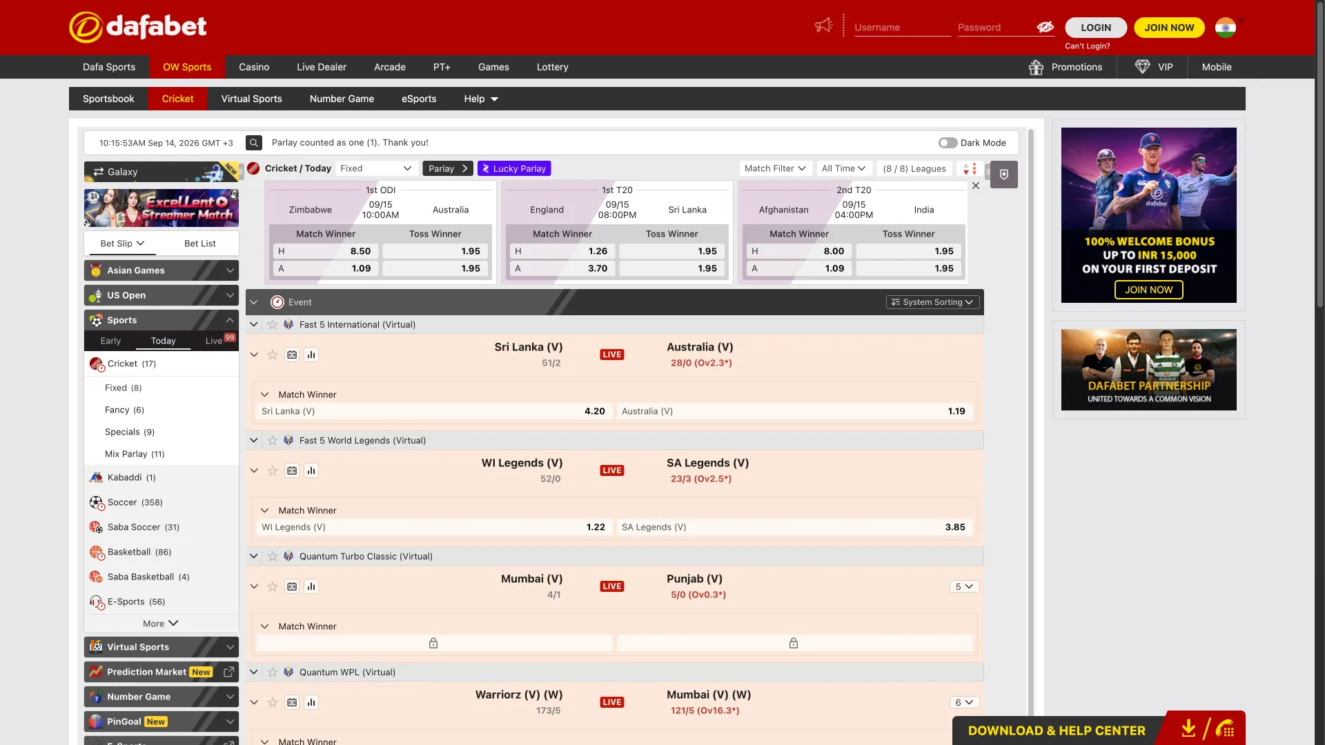This screenshot has height=745, width=1325.
Task: Open statistics icon for Sri Lanka (V) match
Action: click(311, 355)
